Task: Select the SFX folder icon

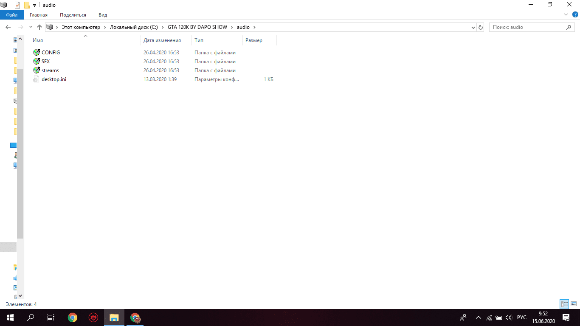Action: (37, 62)
